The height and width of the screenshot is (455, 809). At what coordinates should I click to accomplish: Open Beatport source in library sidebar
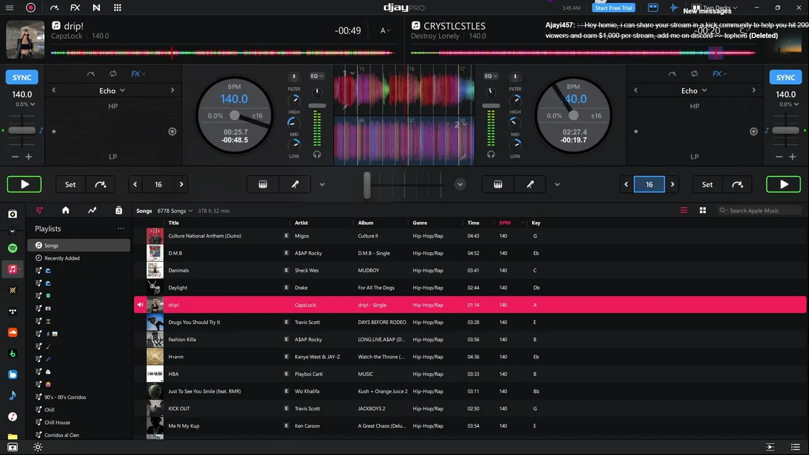12,353
